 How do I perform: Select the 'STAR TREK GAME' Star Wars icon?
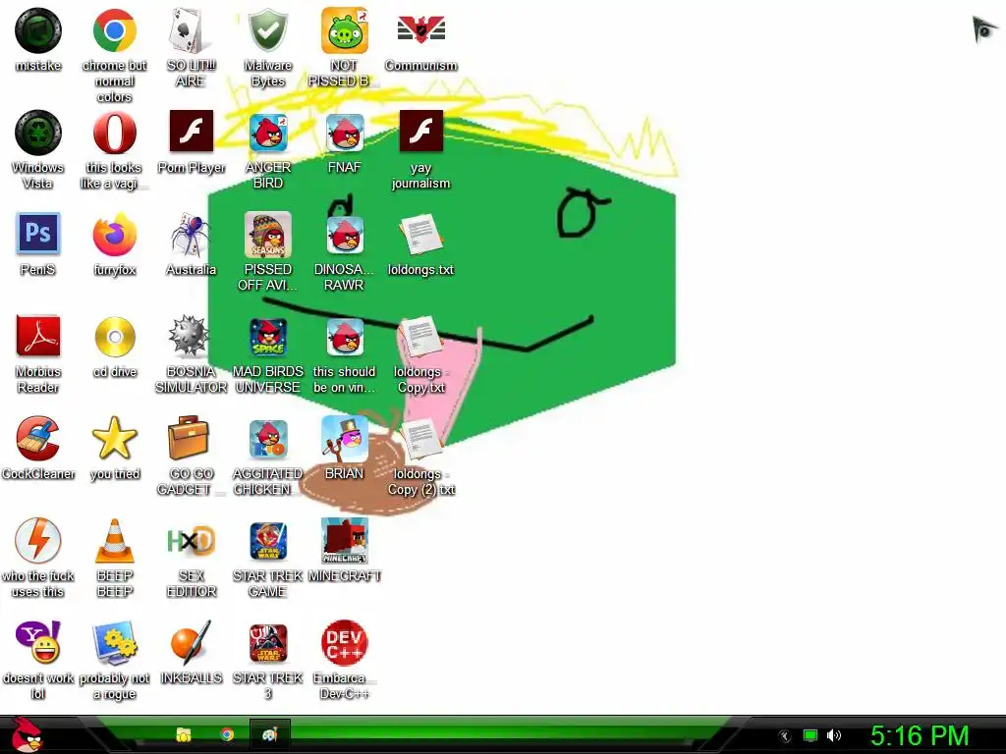[268, 541]
